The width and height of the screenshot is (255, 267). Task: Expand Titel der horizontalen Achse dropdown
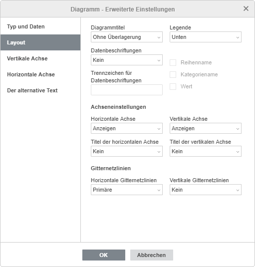click(x=127, y=151)
